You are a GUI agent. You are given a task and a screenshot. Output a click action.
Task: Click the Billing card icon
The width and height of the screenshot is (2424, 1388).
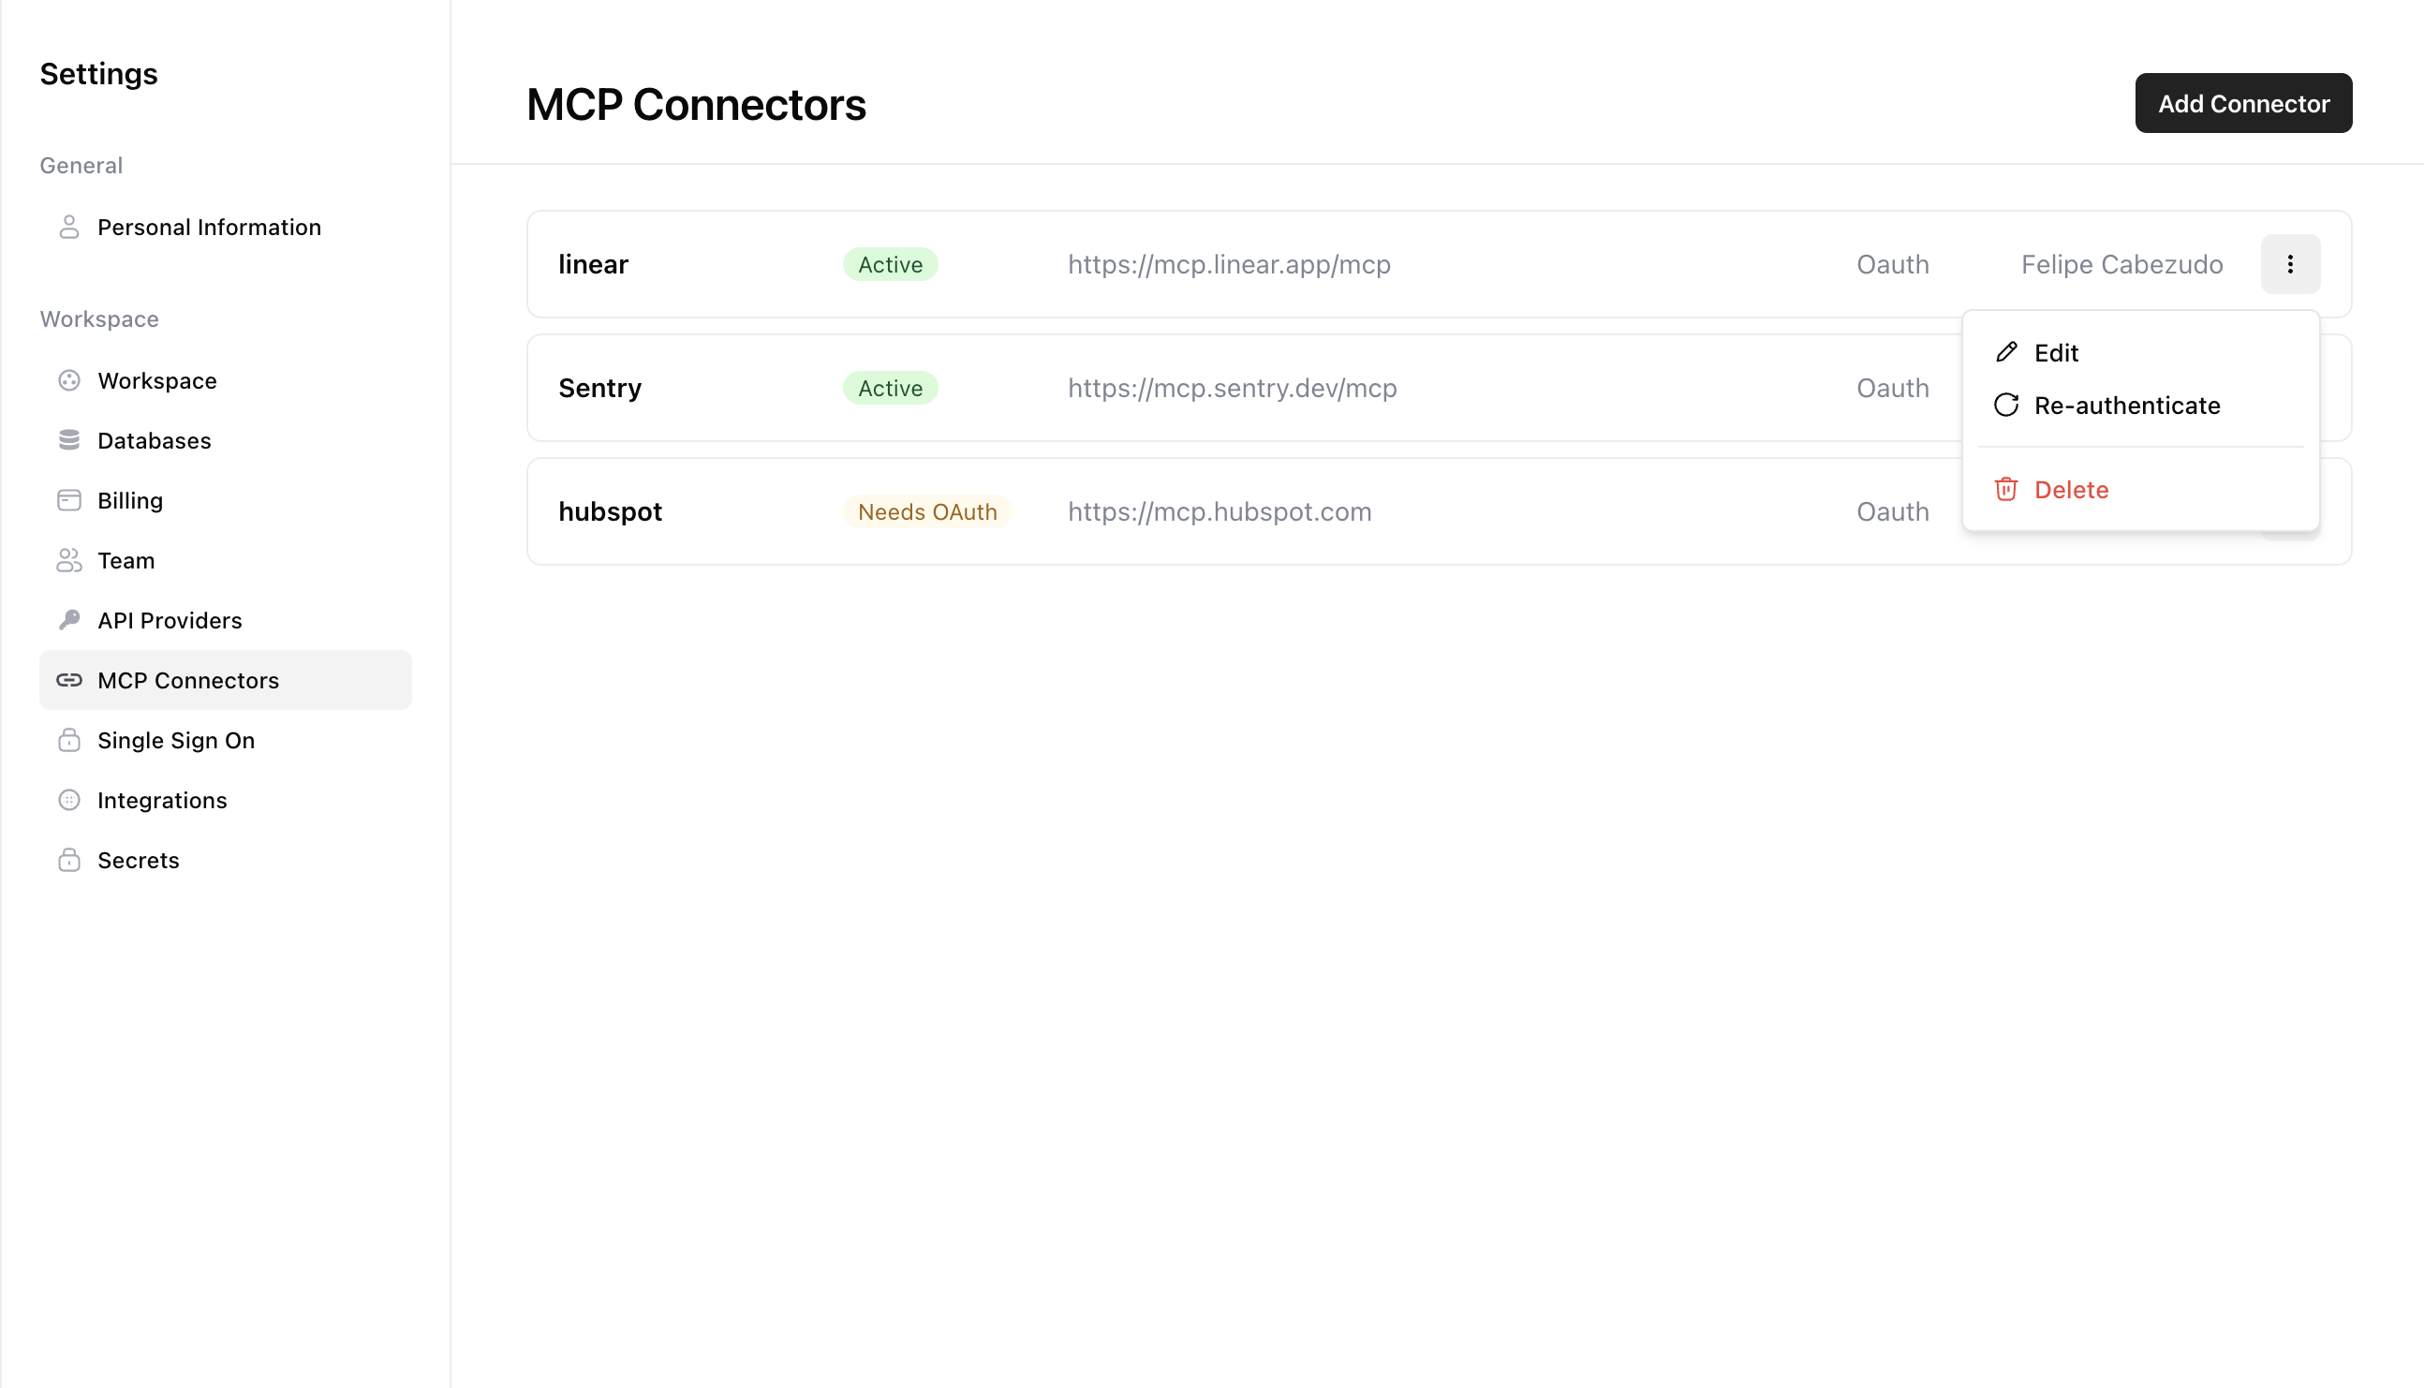[x=68, y=500]
